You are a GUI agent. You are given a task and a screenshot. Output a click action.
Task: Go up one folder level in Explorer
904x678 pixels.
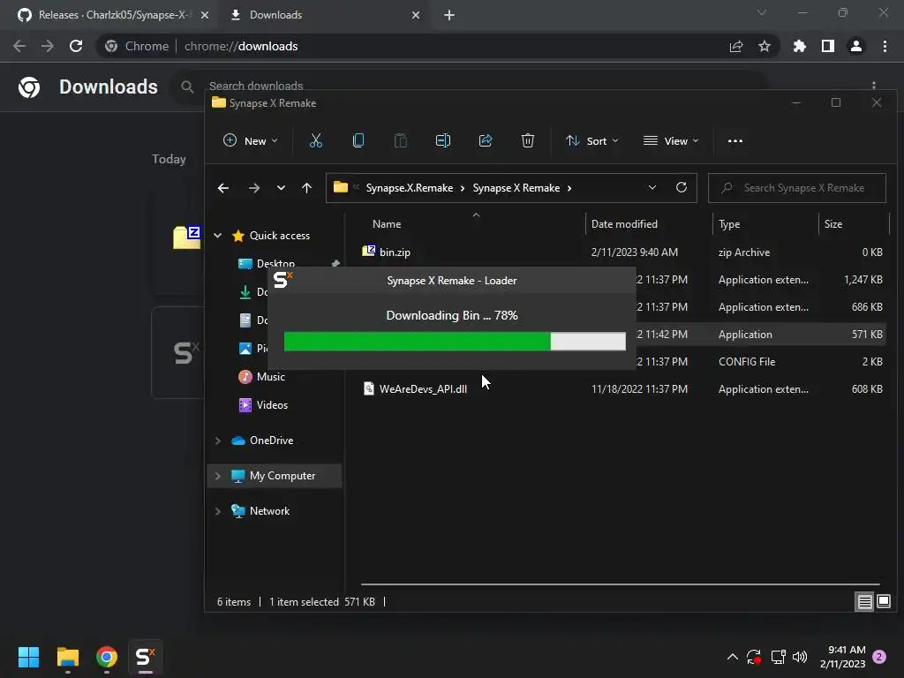click(x=306, y=188)
